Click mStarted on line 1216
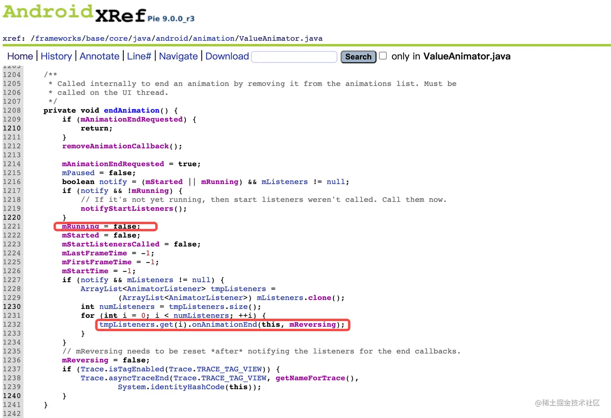This screenshot has width=611, height=418. click(164, 182)
